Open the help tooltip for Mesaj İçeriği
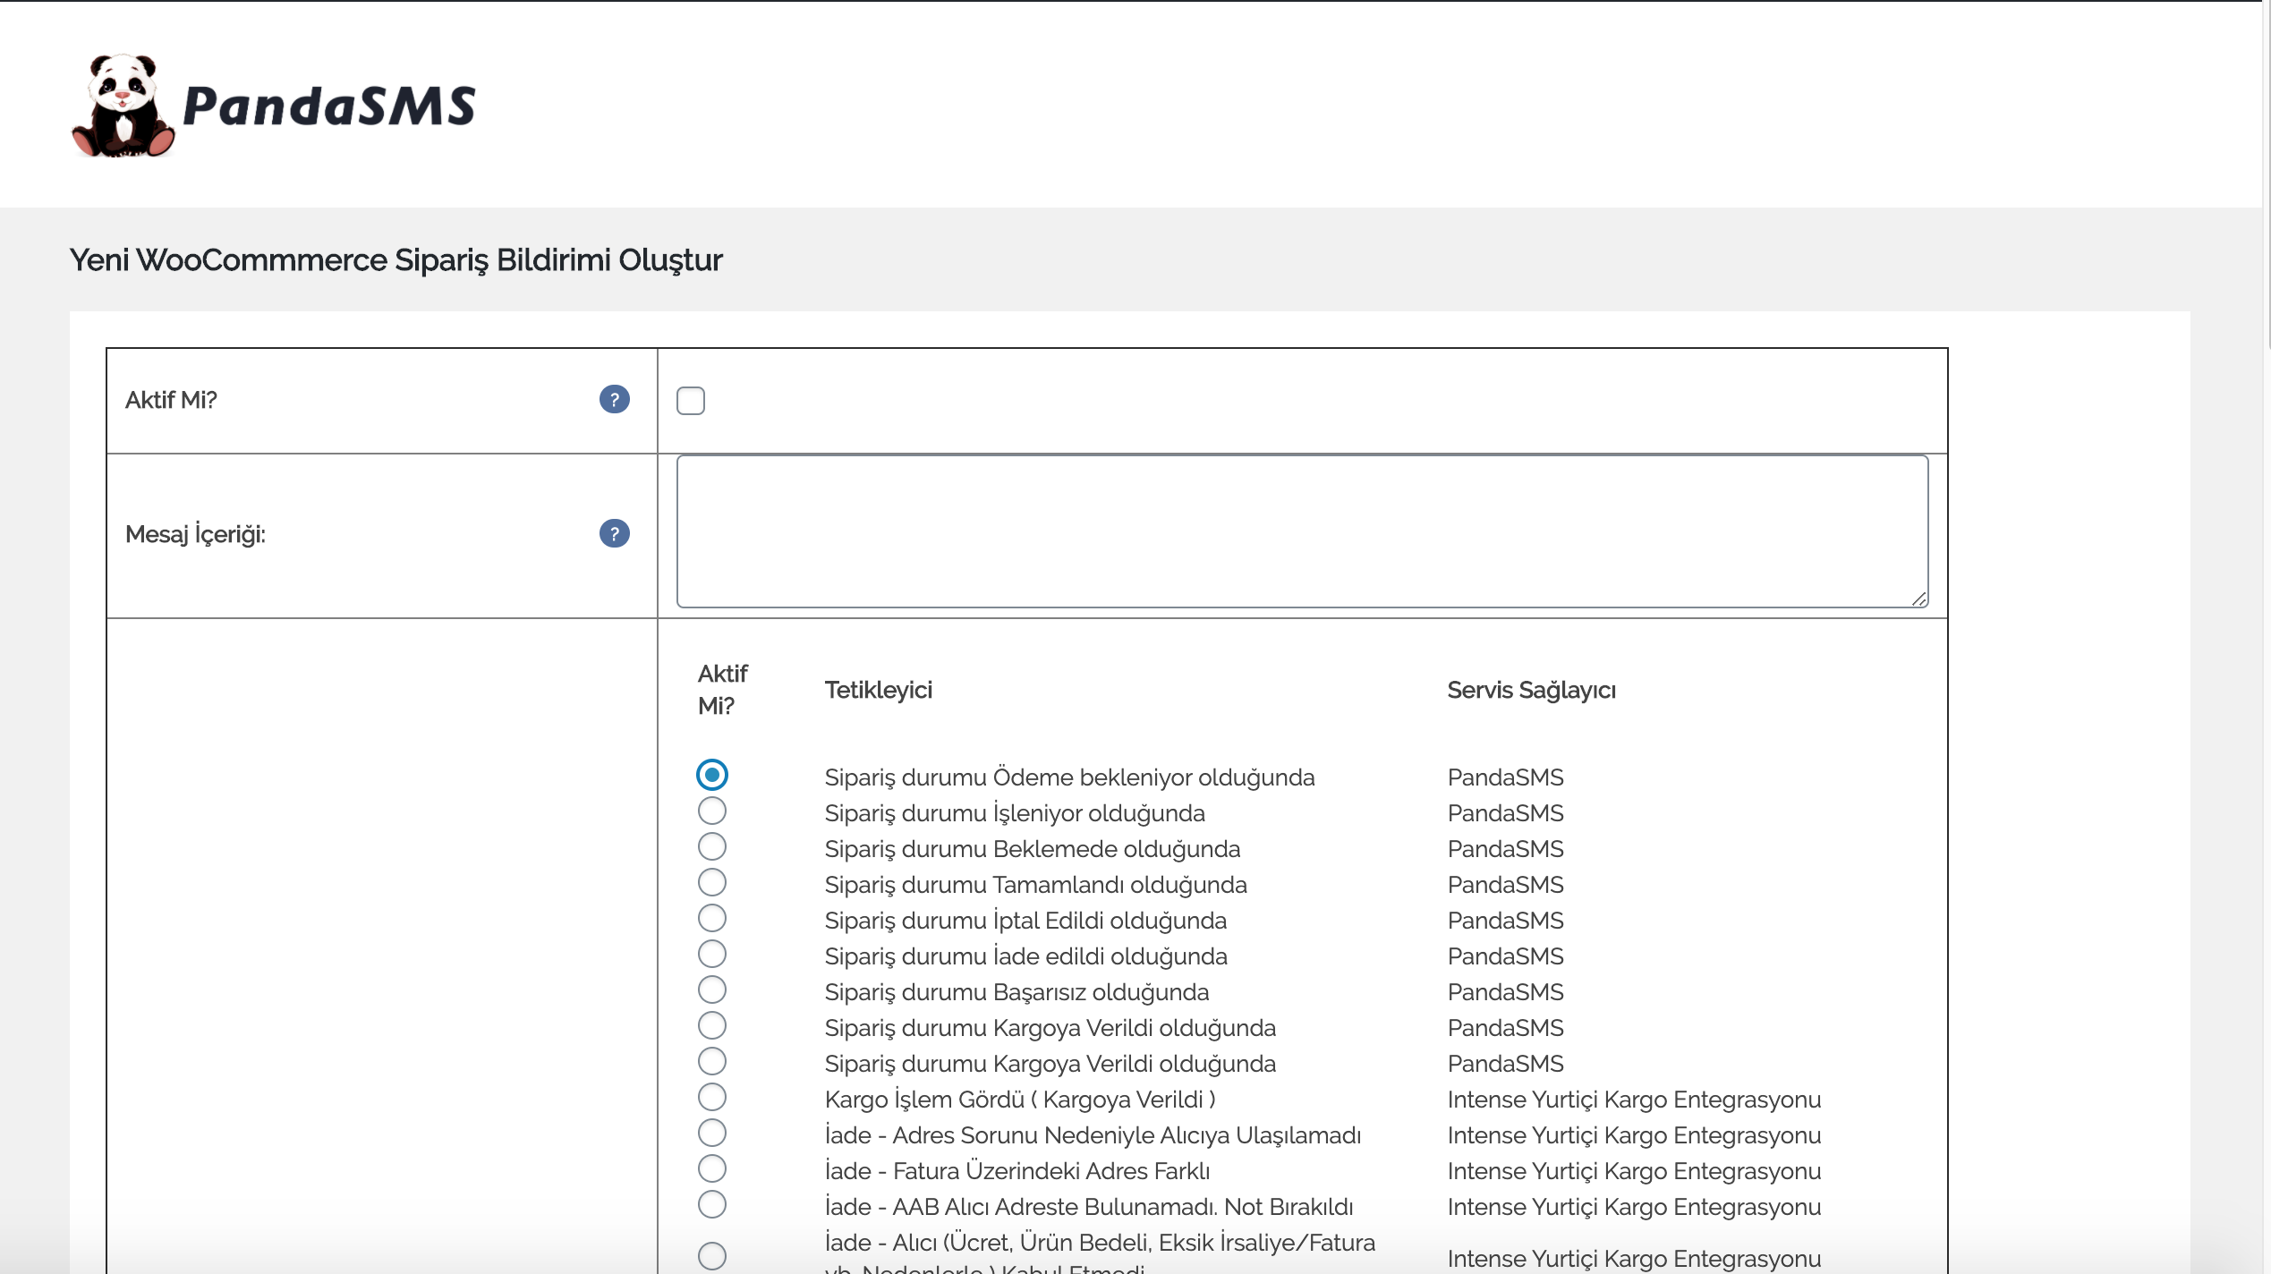 click(615, 533)
